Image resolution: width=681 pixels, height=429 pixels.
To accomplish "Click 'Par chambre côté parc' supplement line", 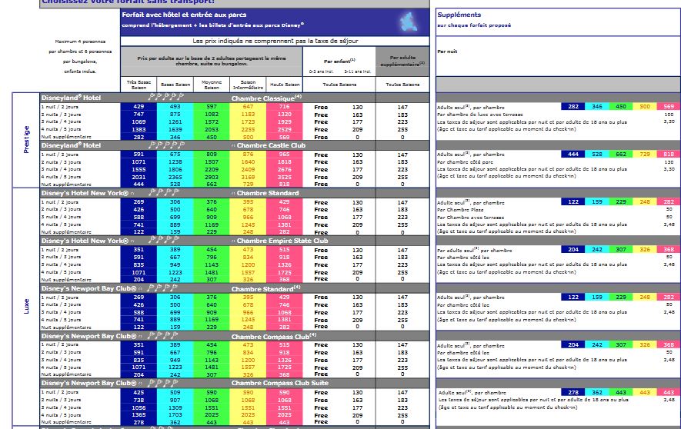I will (465, 161).
